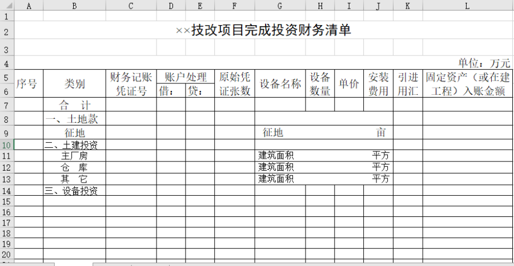514x266 pixels.
Task: Select column L header
Action: [x=467, y=6]
